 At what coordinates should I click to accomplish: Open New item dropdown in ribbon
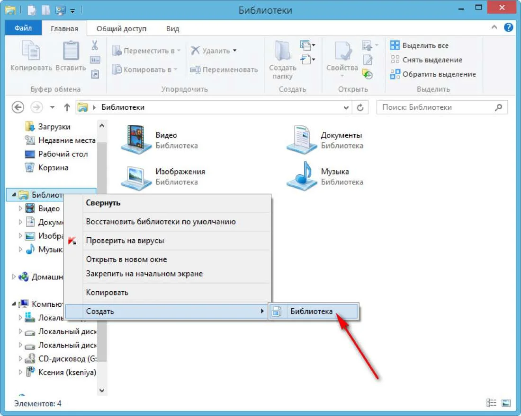click(x=307, y=45)
